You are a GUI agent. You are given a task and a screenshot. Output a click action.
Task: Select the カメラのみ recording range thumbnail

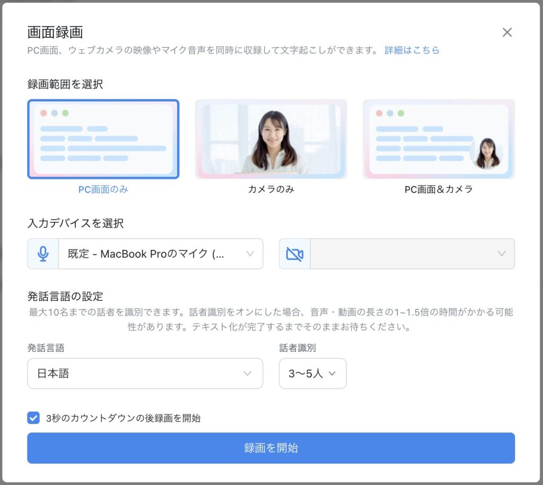coord(271,139)
